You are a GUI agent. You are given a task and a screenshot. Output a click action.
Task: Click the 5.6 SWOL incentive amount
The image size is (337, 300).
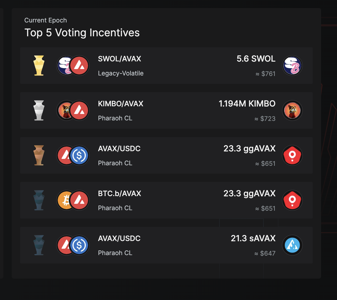click(x=256, y=59)
